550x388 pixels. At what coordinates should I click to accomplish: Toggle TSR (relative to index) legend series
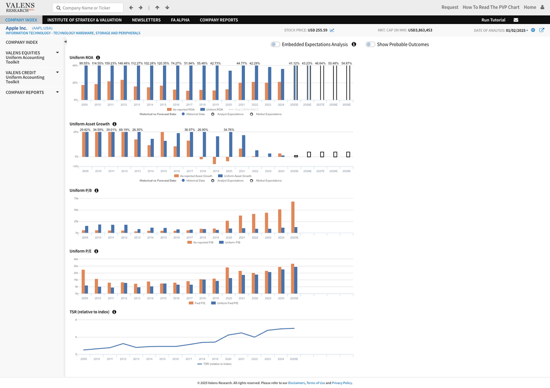214,364
